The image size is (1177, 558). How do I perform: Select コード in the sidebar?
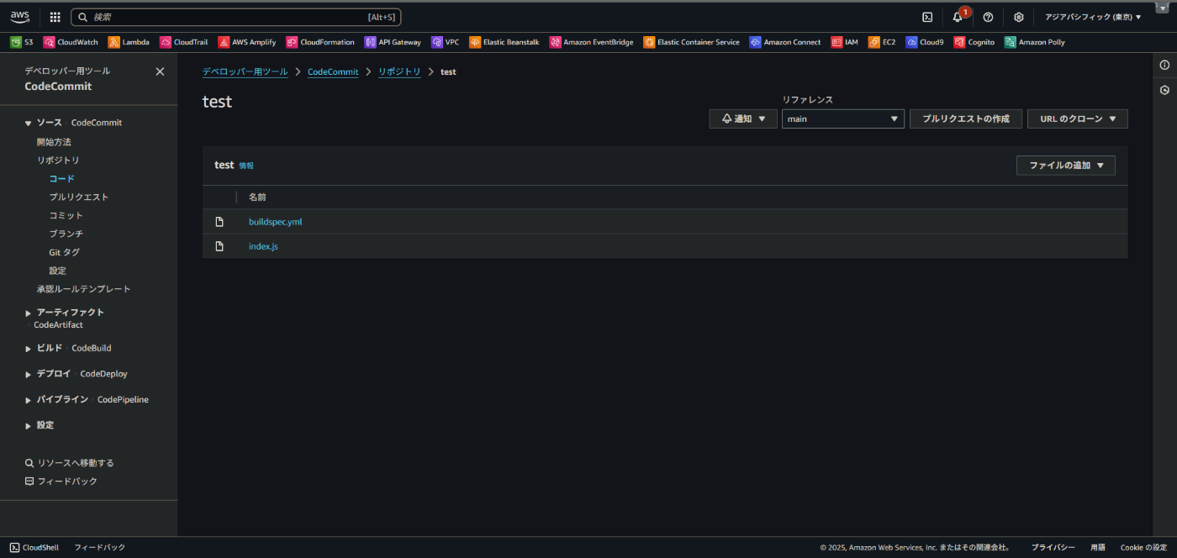tap(61, 178)
